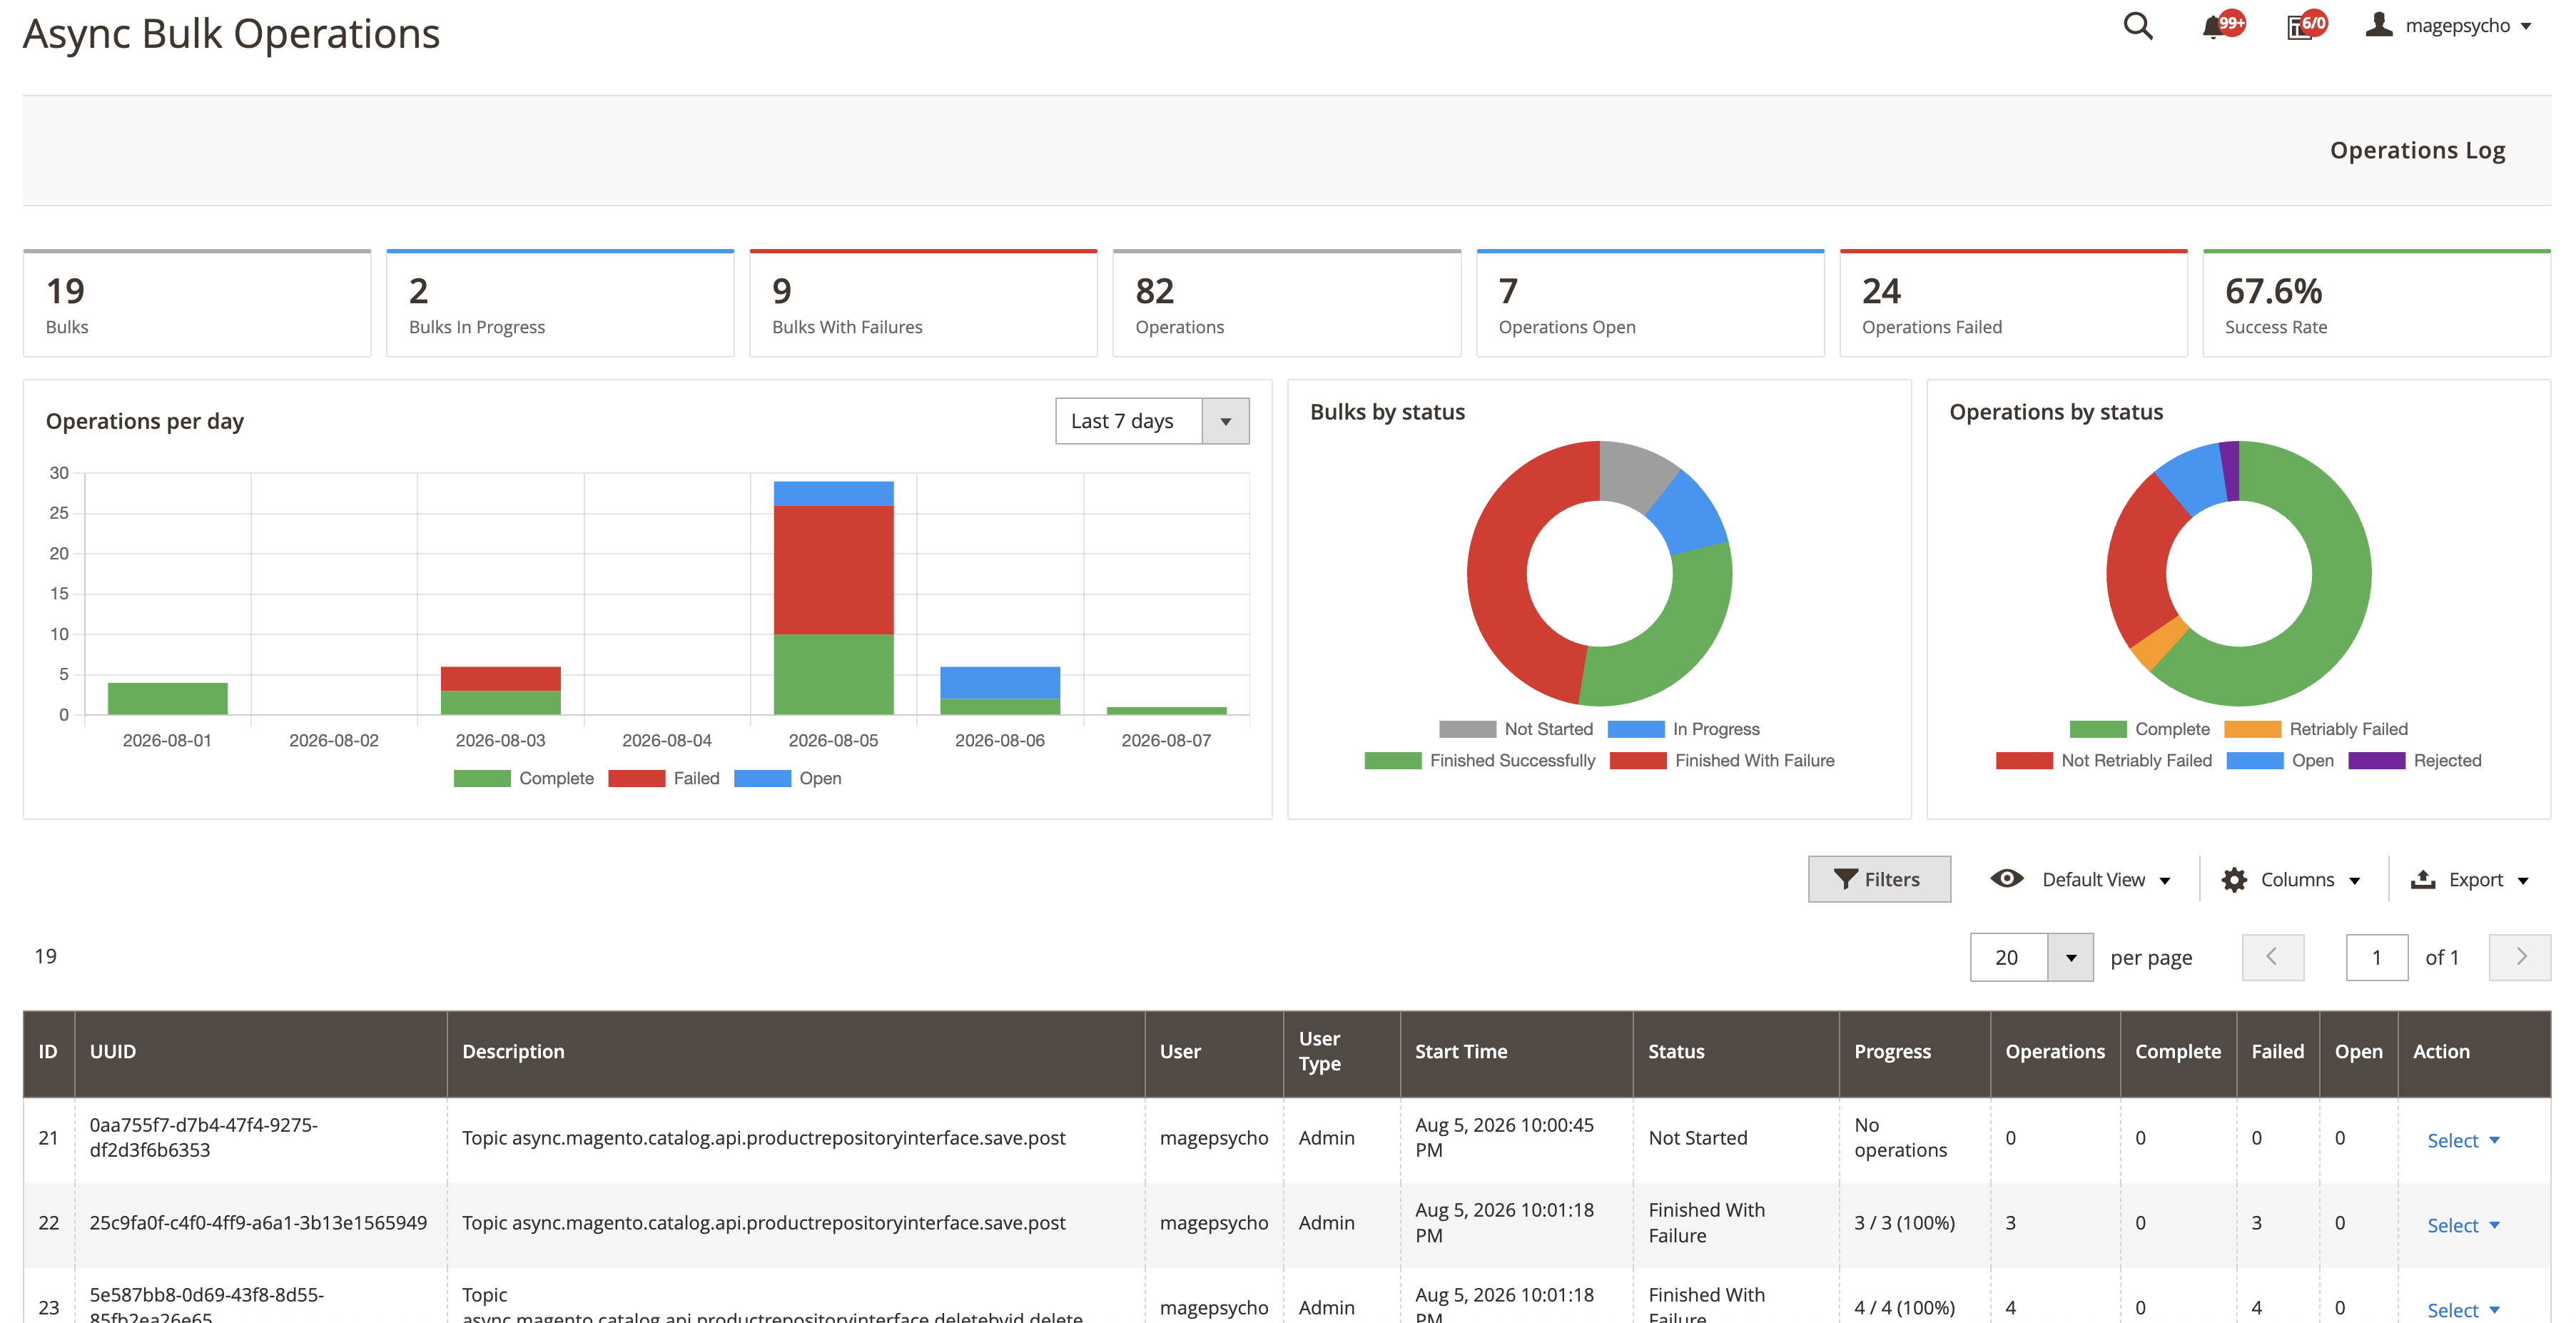Click Not Started status in row 21
This screenshot has width=2576, height=1323.
point(1697,1137)
